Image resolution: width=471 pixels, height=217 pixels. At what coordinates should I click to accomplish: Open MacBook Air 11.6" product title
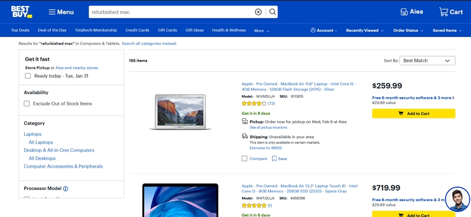298,86
